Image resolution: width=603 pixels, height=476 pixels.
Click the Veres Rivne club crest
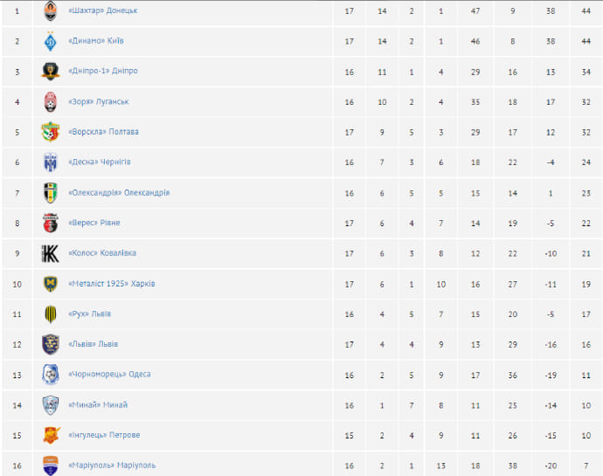click(x=51, y=224)
